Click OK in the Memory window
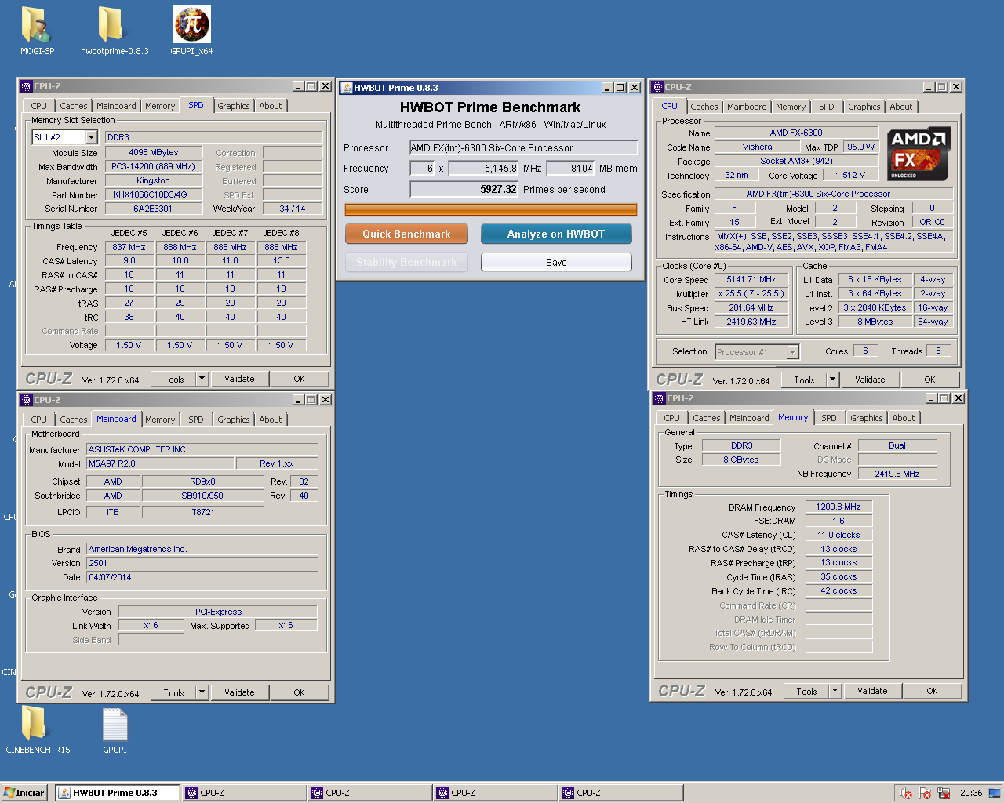This screenshot has width=1004, height=803. point(932,691)
